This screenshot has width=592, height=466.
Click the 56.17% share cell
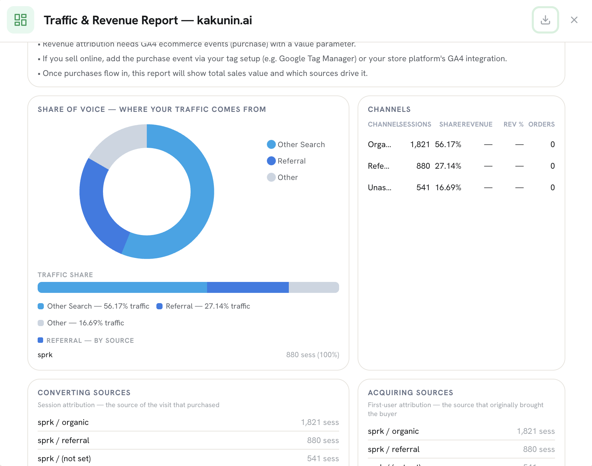tap(448, 144)
